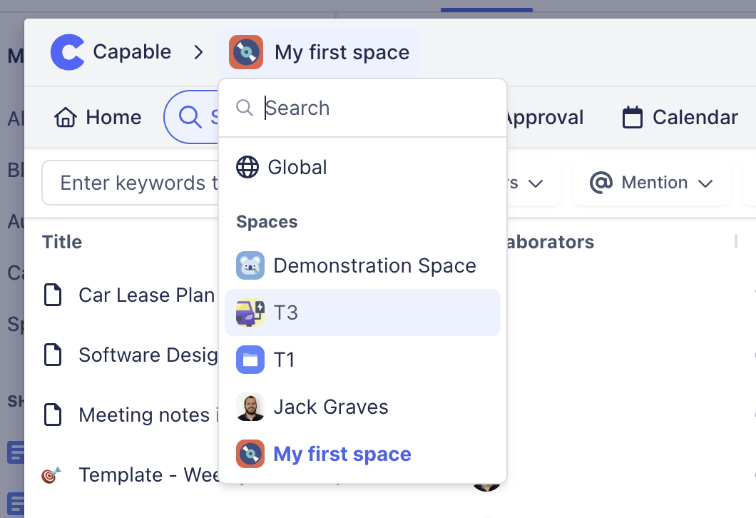Choose My first space in the list
The width and height of the screenshot is (756, 518).
click(342, 454)
